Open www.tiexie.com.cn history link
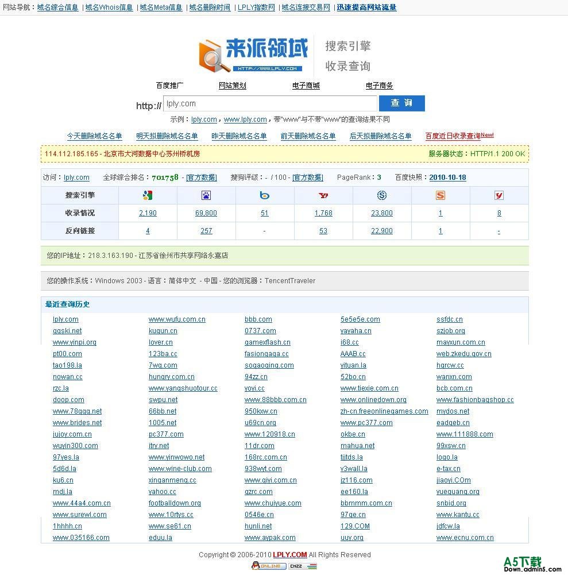 (x=369, y=388)
